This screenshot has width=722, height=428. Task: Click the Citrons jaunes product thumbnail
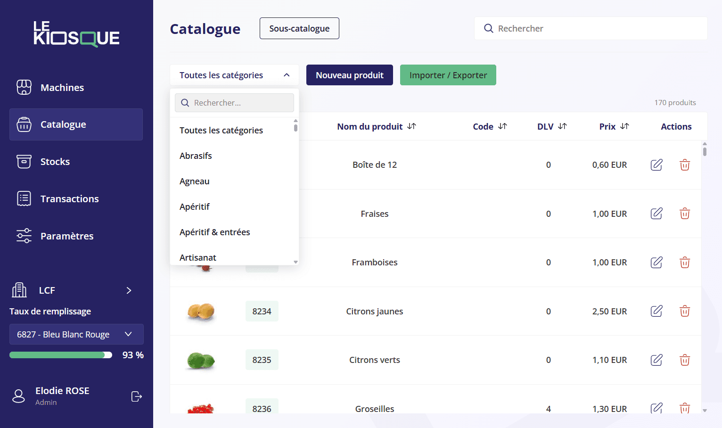tap(201, 311)
